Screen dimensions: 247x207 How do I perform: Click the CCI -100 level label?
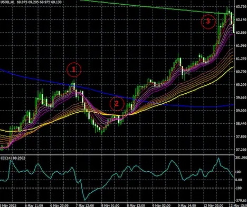pos(239,188)
